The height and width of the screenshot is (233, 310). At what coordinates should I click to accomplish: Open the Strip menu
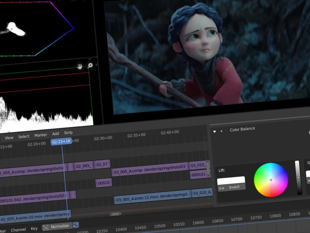tap(68, 133)
